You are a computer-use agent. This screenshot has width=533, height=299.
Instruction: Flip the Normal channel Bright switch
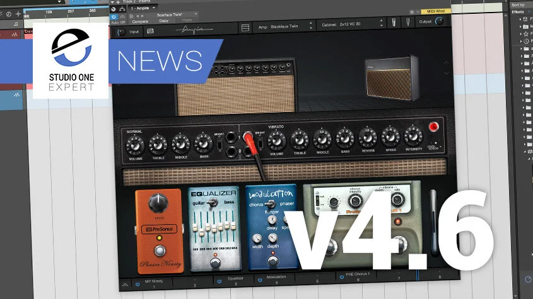(220, 144)
